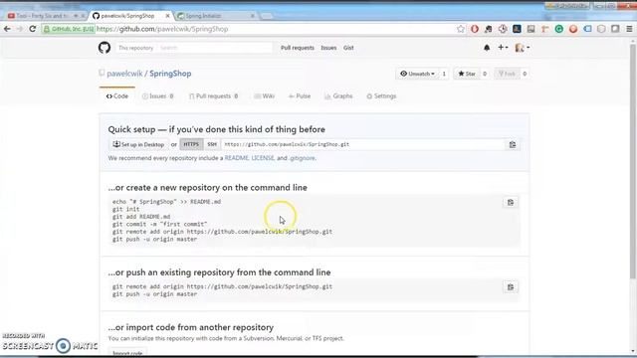
Task: Click the 'git init' command line
Action: tap(126, 210)
